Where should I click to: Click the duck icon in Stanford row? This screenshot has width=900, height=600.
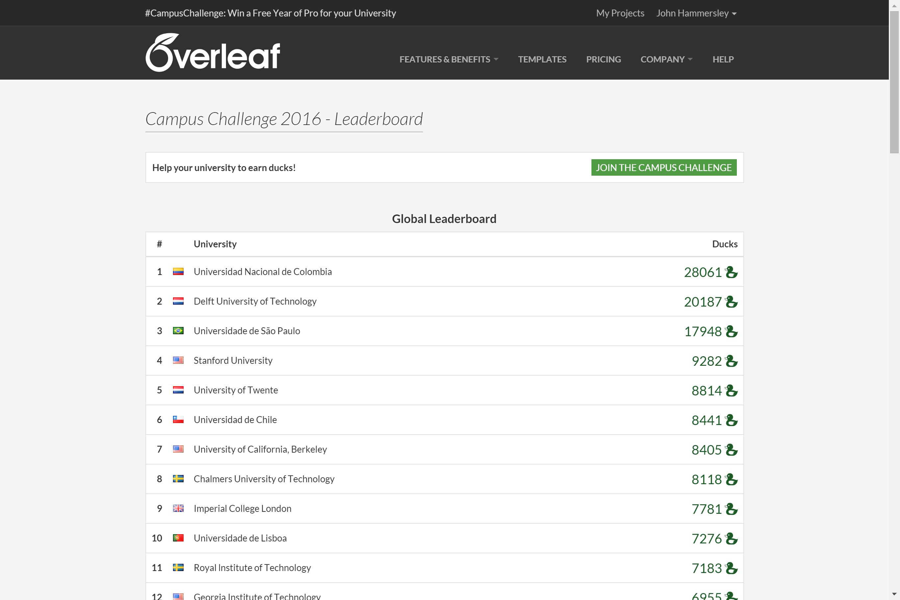coord(731,361)
